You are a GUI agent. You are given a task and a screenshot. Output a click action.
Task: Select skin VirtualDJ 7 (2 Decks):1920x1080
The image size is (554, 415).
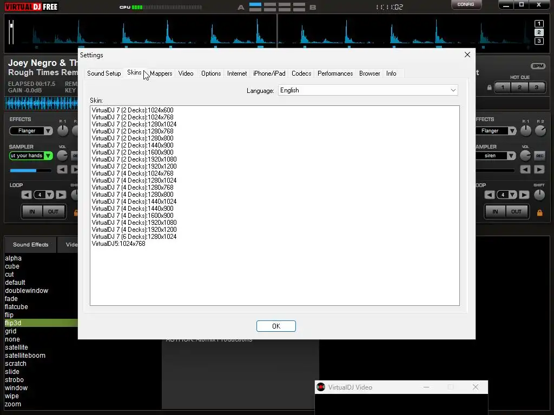[x=134, y=159]
